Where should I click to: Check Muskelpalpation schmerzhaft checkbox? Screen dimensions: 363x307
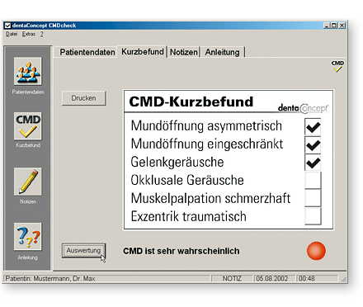click(x=313, y=198)
